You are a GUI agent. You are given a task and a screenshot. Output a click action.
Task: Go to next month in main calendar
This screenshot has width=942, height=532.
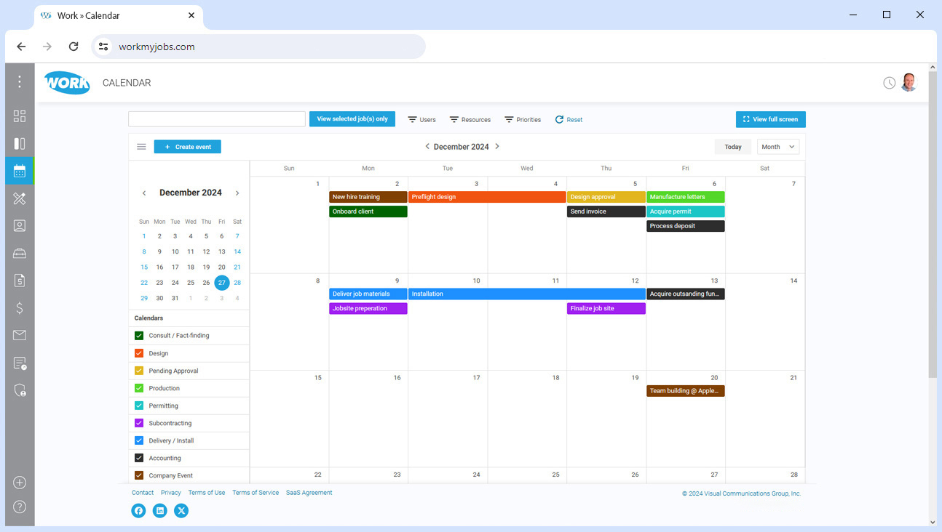497,146
